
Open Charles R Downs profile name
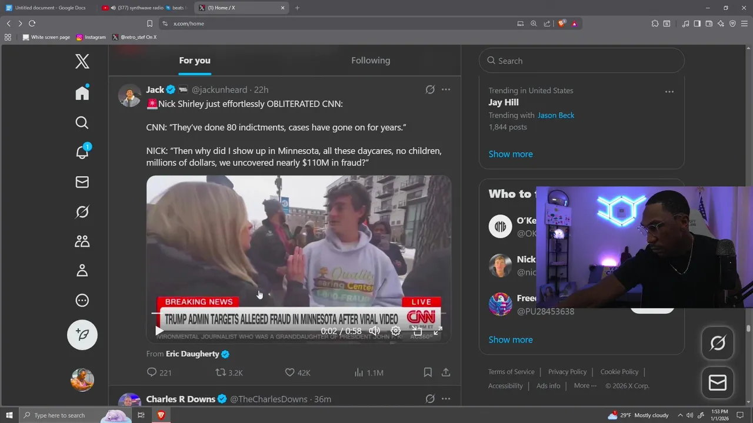coord(181,399)
